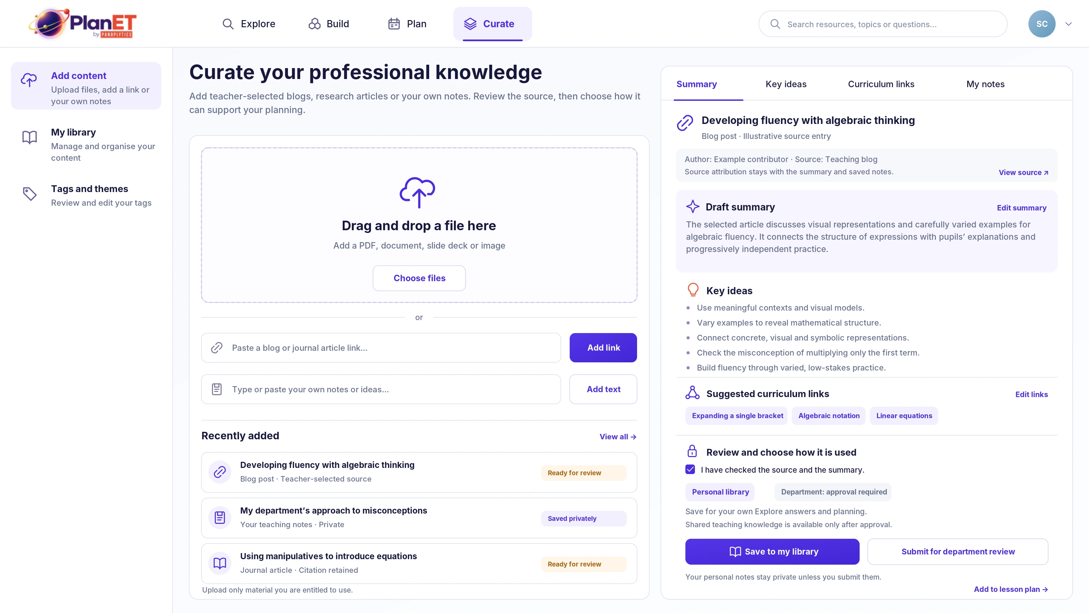Click the cloud upload icon in drop zone
This screenshot has height=613, width=1089.
click(418, 192)
